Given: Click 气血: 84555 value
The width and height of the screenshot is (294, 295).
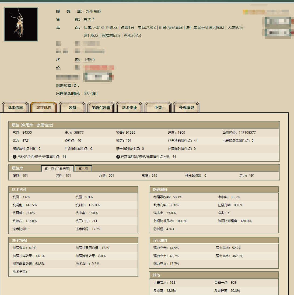Looking at the screenshot, I should click(x=22, y=133).
